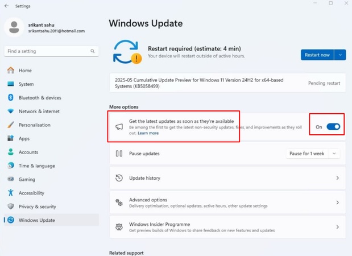Select Gaming in sidebar

(51, 179)
